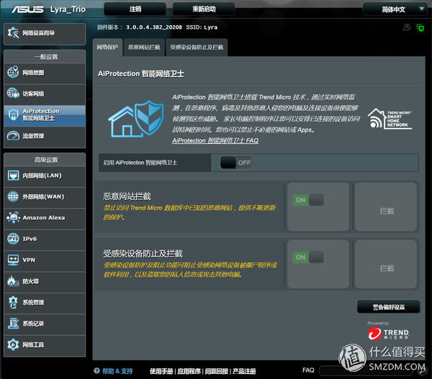Click the connected users icon at top right
The width and height of the screenshot is (432, 379).
coord(407,27)
